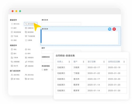Select the 单行文本 control in the palette
The width and height of the screenshot is (132, 104).
15,24
